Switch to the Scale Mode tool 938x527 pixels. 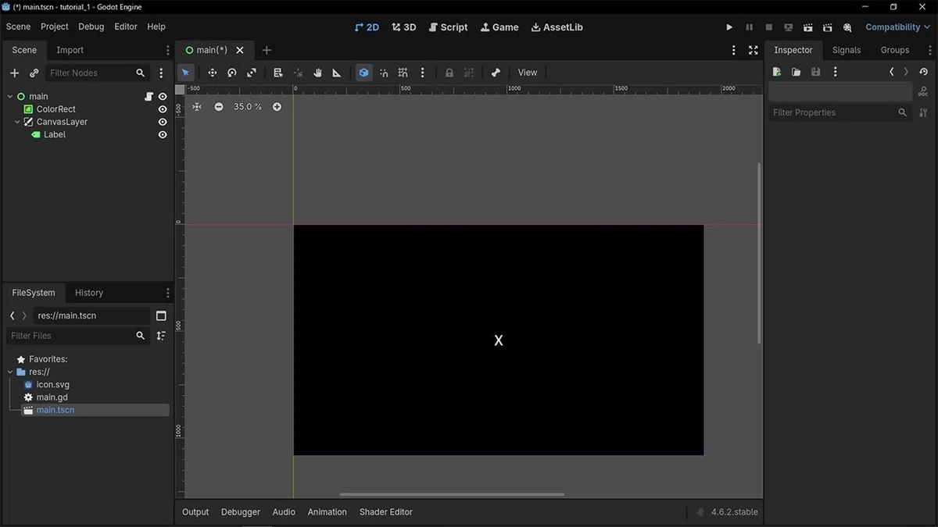click(x=252, y=73)
